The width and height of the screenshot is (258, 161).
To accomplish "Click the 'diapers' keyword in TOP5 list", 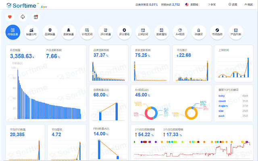I will (x=224, y=106).
